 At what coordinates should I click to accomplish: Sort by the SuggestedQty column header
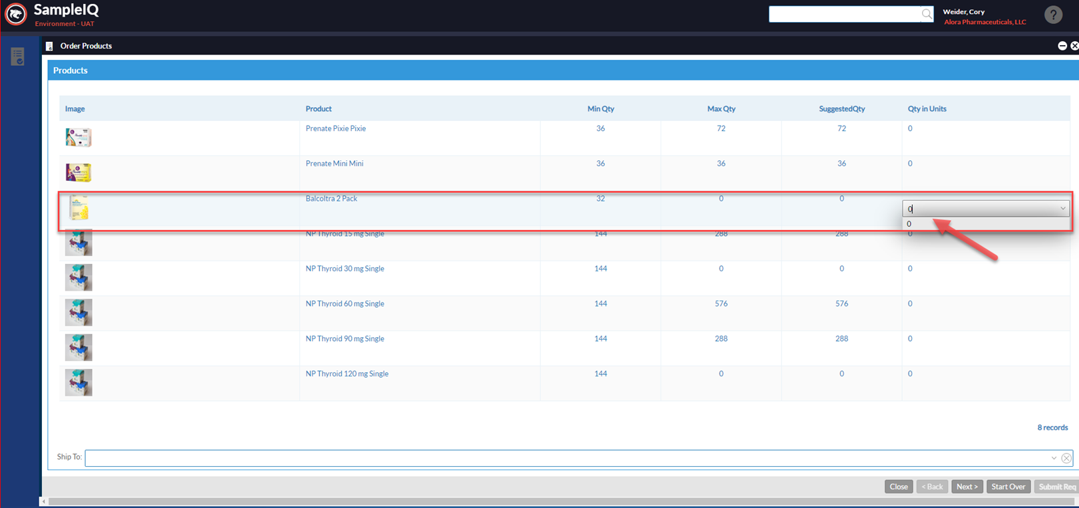tap(842, 109)
